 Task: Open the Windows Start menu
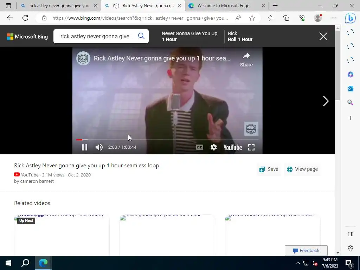pyautogui.click(x=8, y=263)
